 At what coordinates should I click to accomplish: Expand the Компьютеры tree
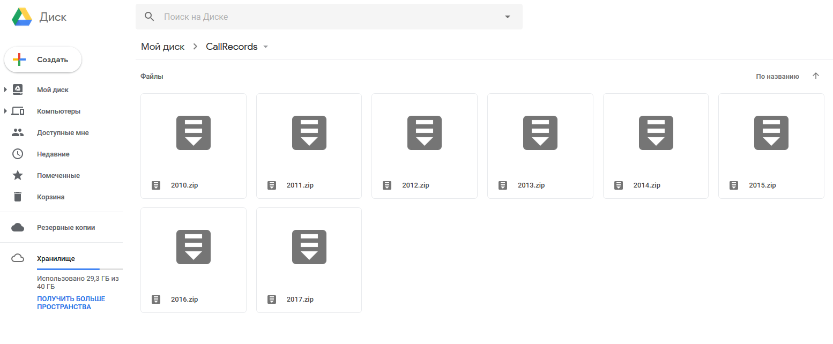(5, 111)
